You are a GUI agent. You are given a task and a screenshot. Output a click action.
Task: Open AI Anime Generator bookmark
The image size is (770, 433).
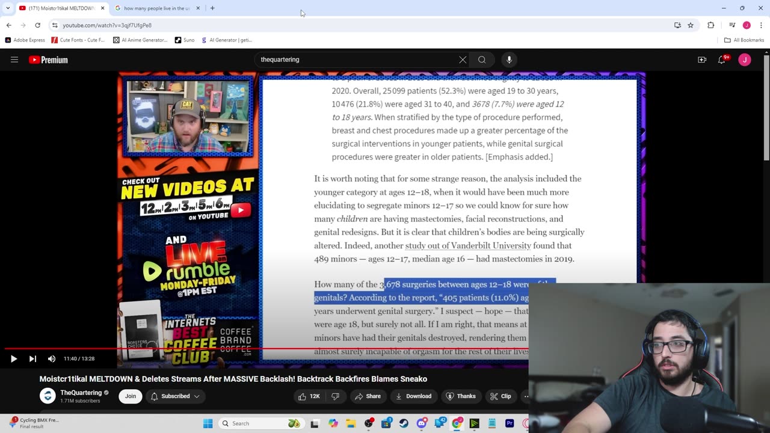[x=140, y=40]
